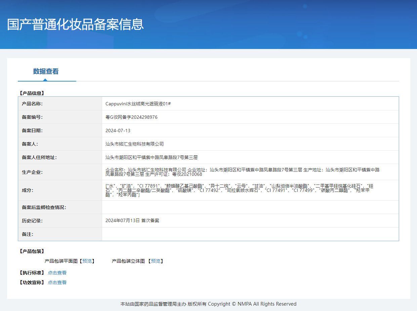The height and width of the screenshot is (311, 417).
Task: Open 点击查看 link for 功效宣称
Action: 57,282
